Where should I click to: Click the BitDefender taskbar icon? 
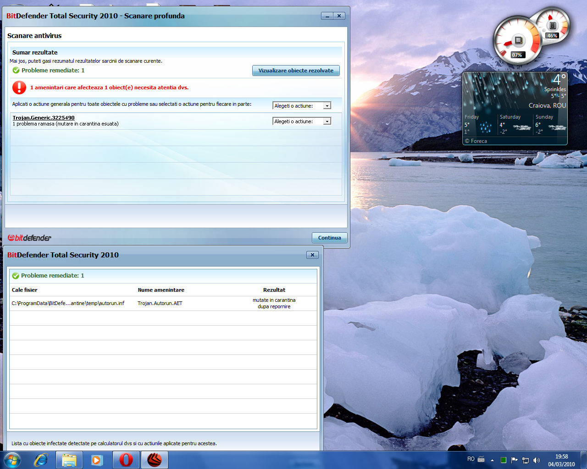pos(155,460)
